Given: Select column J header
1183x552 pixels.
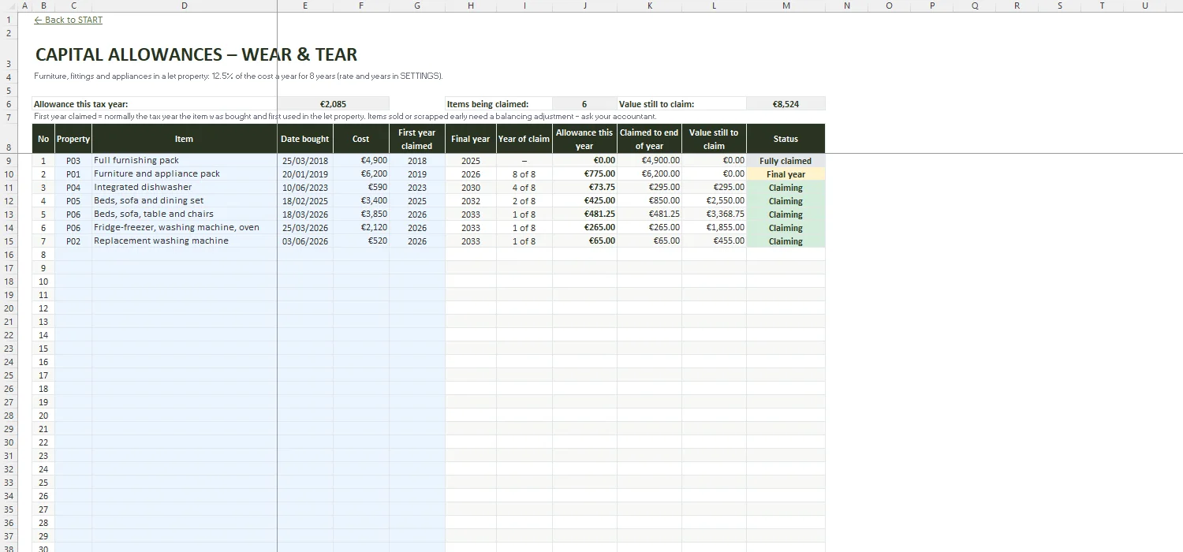Looking at the screenshot, I should 584,6.
